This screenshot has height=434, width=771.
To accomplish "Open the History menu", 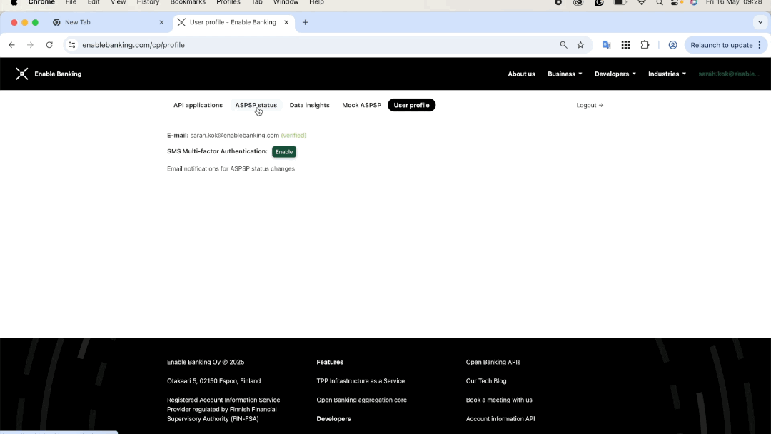I will pos(148,2).
